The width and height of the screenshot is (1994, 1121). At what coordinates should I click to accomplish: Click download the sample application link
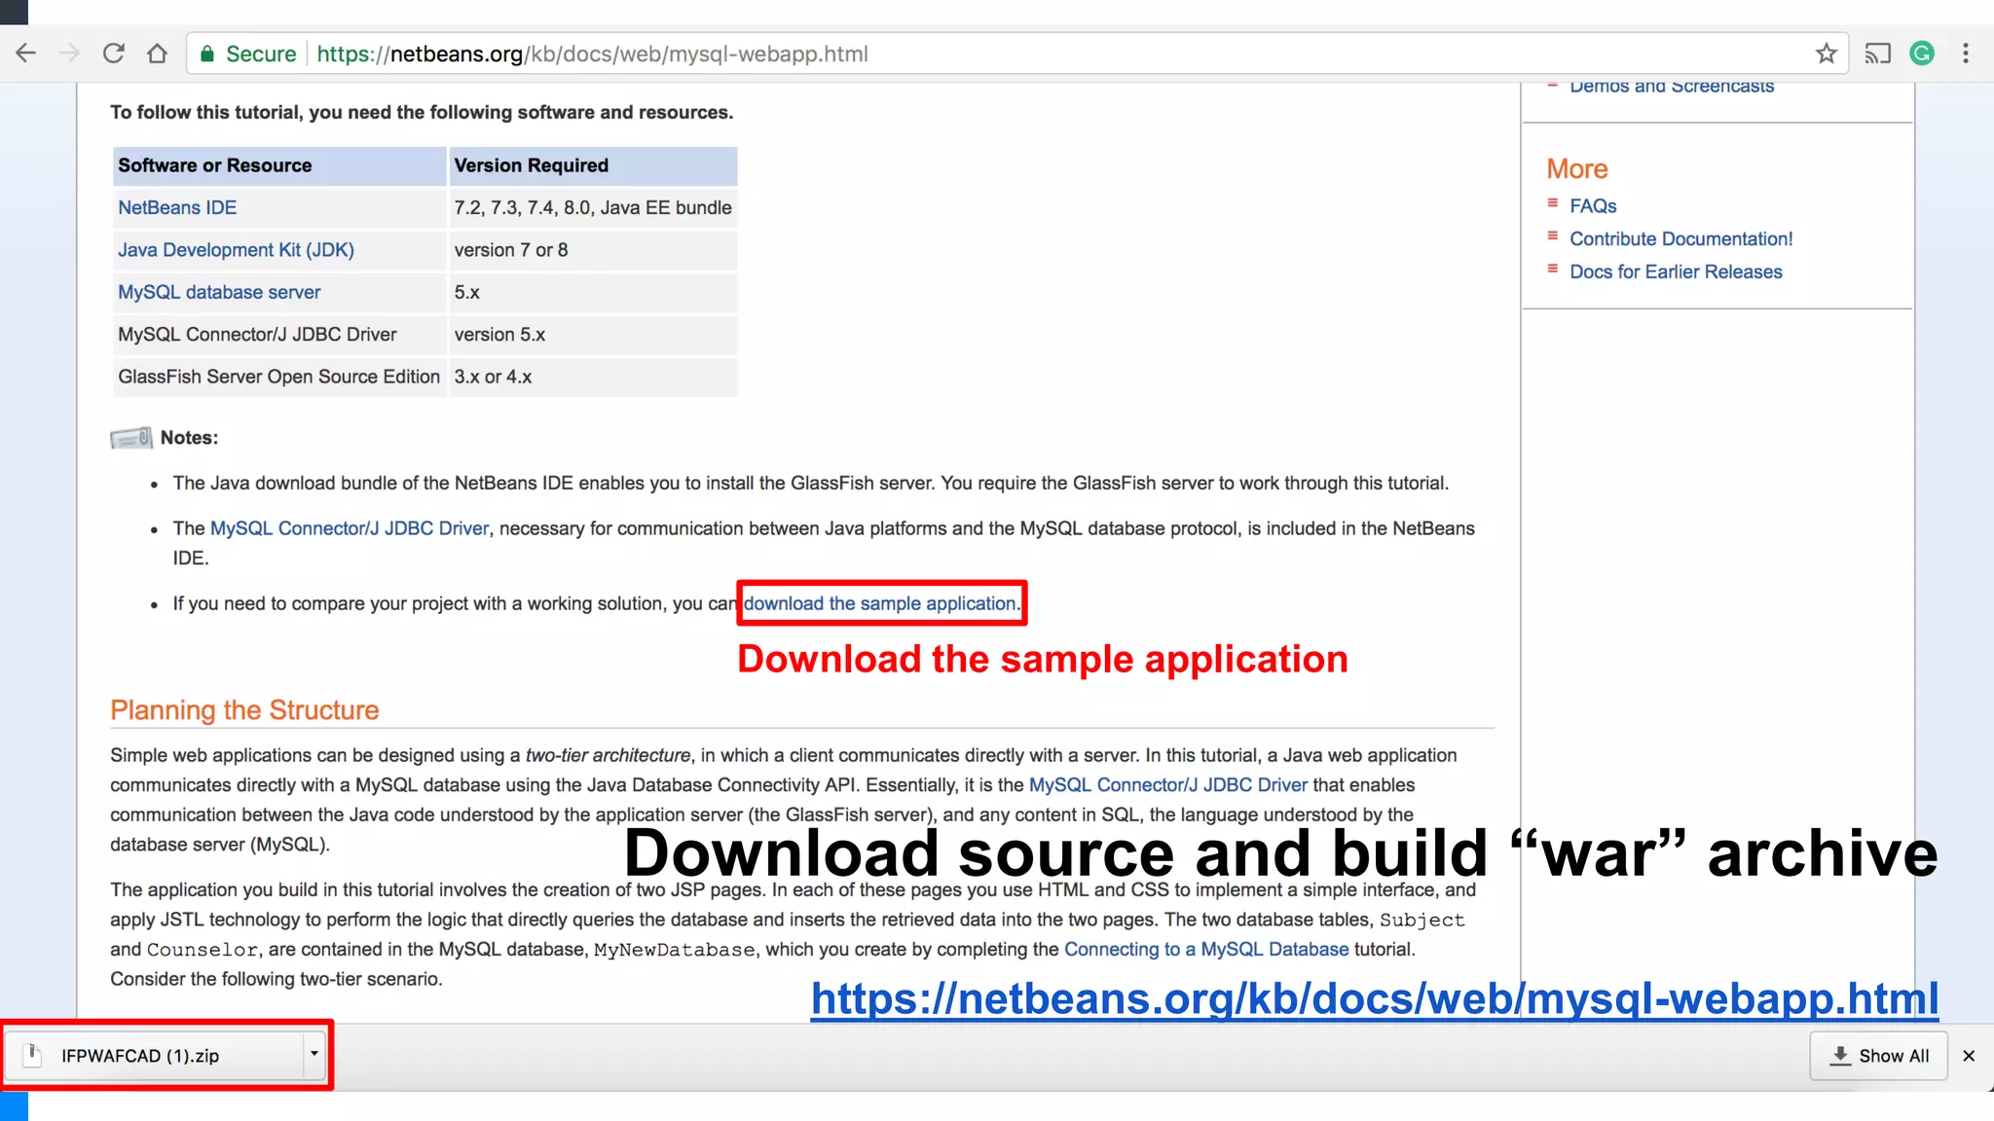pyautogui.click(x=880, y=603)
